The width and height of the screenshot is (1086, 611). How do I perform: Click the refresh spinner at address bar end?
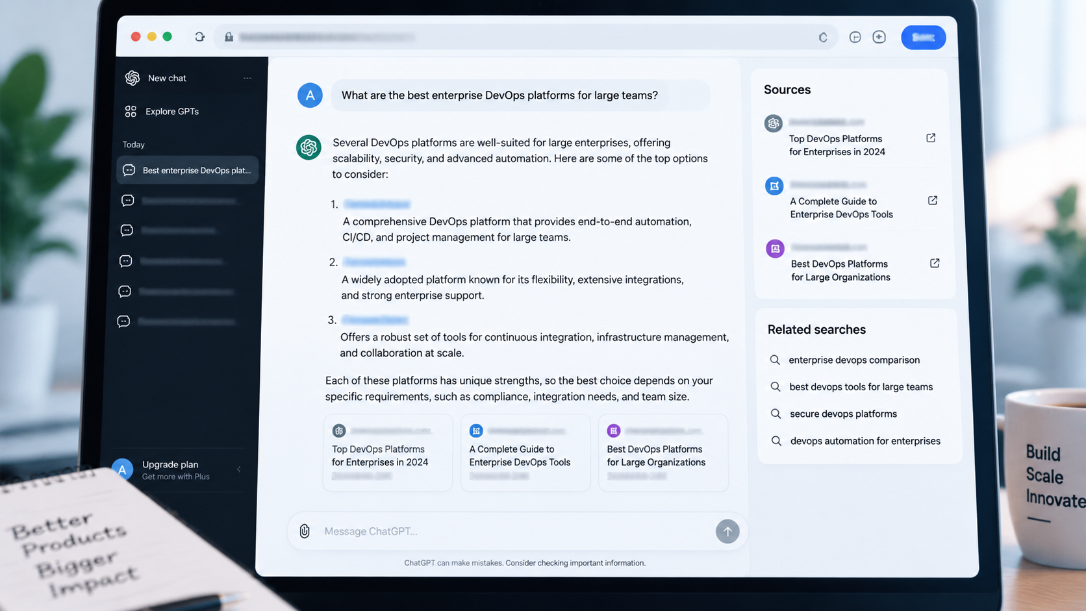[x=823, y=38]
